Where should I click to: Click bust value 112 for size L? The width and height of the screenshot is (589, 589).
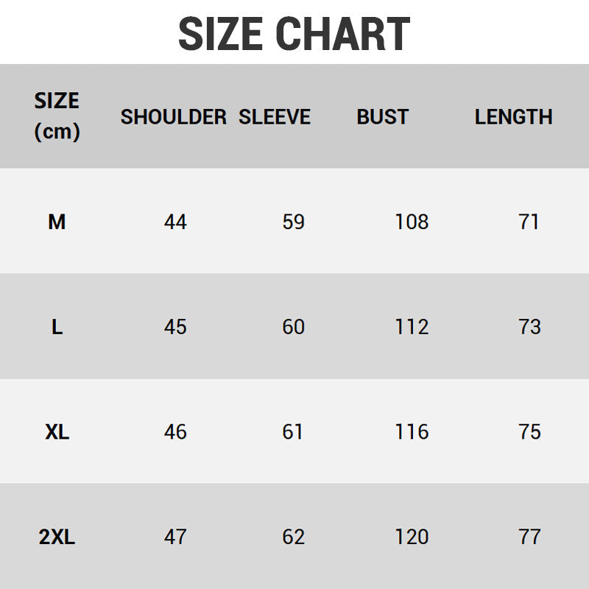click(412, 327)
